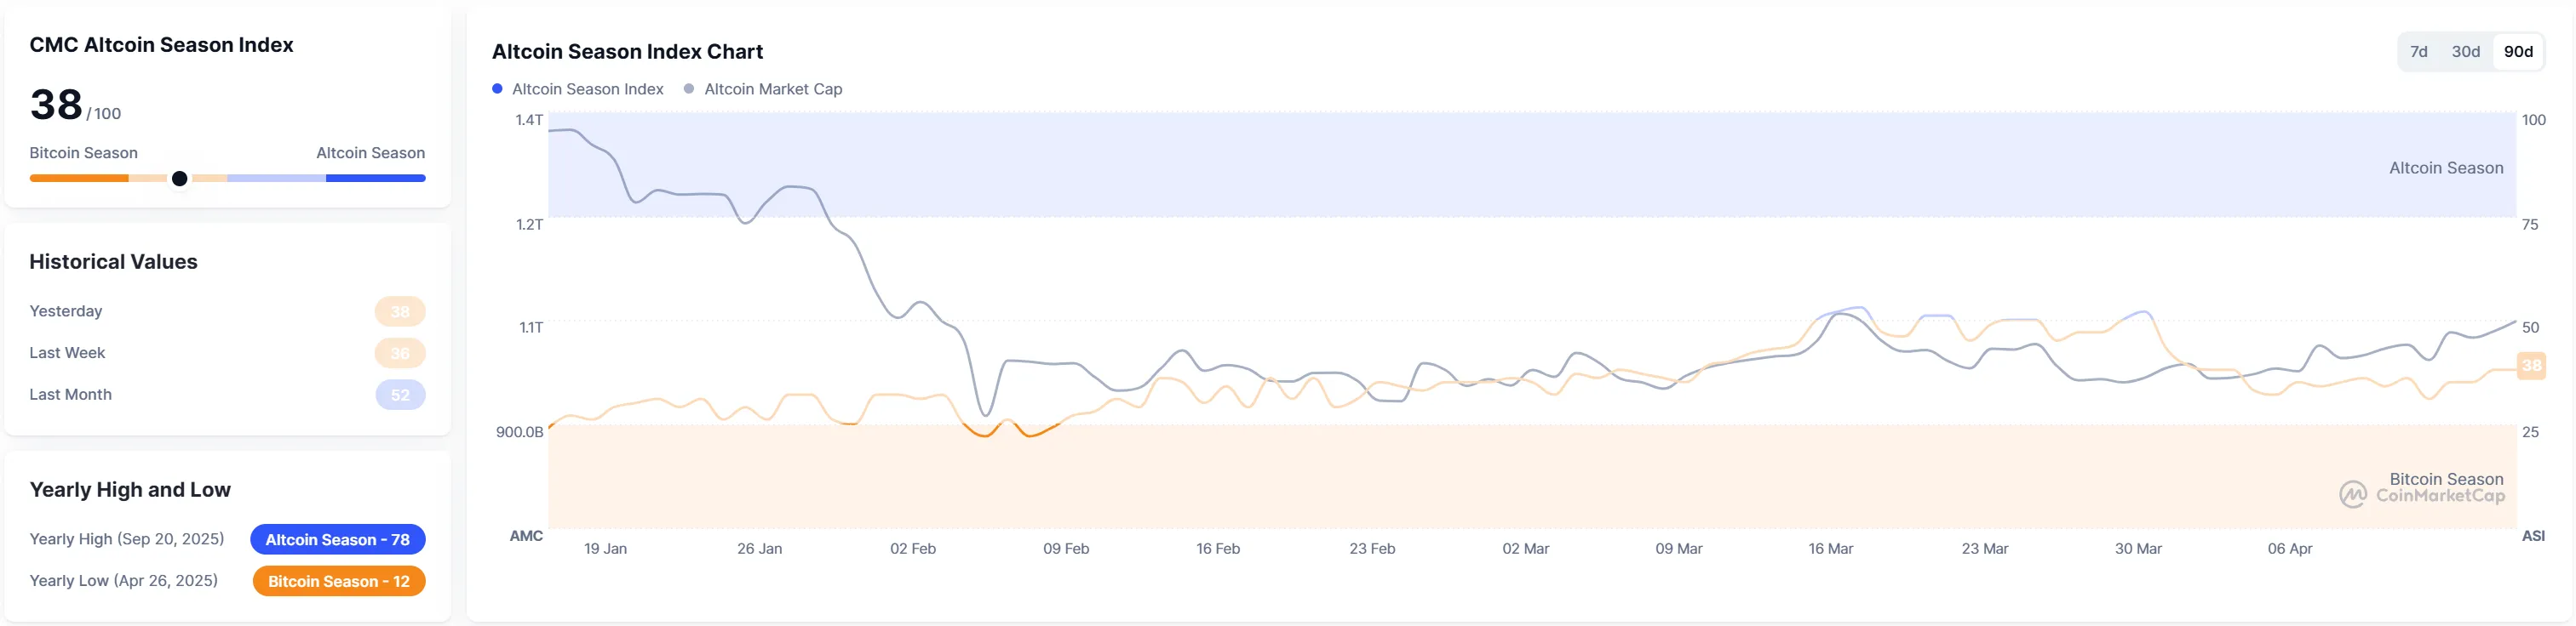
Task: Click the blue Altcoin Season Index legend dot
Action: (497, 88)
